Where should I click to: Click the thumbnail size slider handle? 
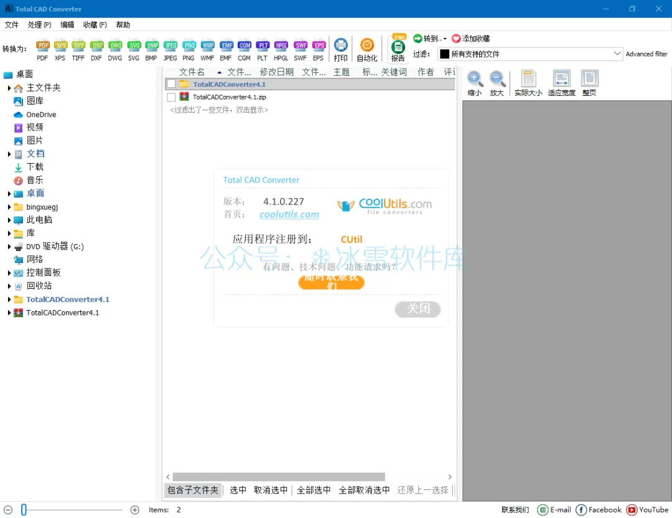pos(24,510)
